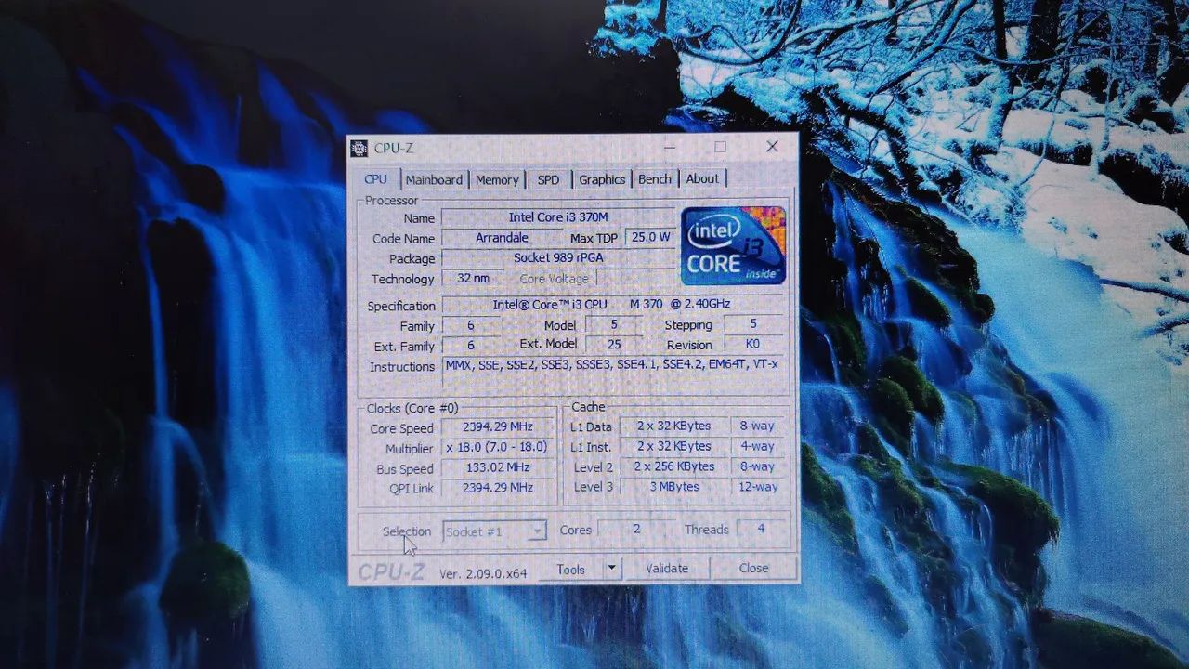Click the Name field Intel Core i3 370M
1189x669 pixels.
point(558,216)
